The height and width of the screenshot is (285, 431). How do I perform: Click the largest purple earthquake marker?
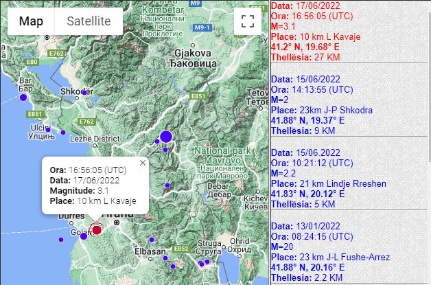(165, 137)
